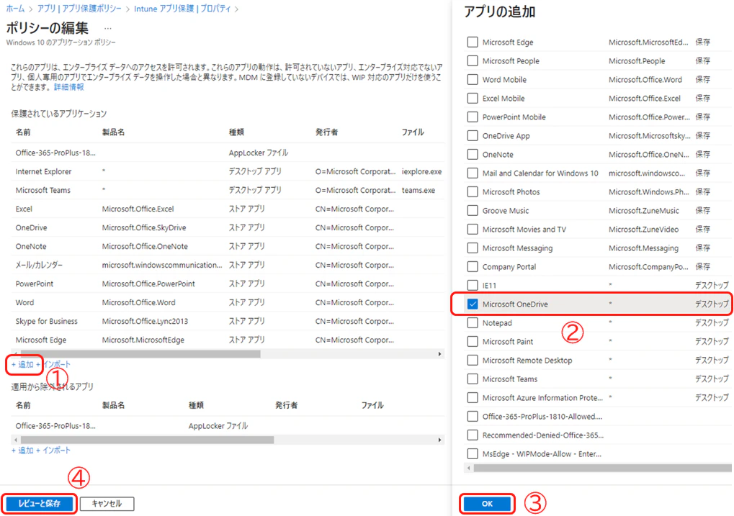Open the ellipsis menu beside ポリシーの編集

pyautogui.click(x=107, y=29)
